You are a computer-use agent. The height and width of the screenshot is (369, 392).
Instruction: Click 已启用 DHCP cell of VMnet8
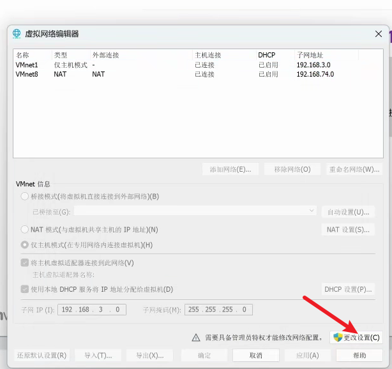268,74
